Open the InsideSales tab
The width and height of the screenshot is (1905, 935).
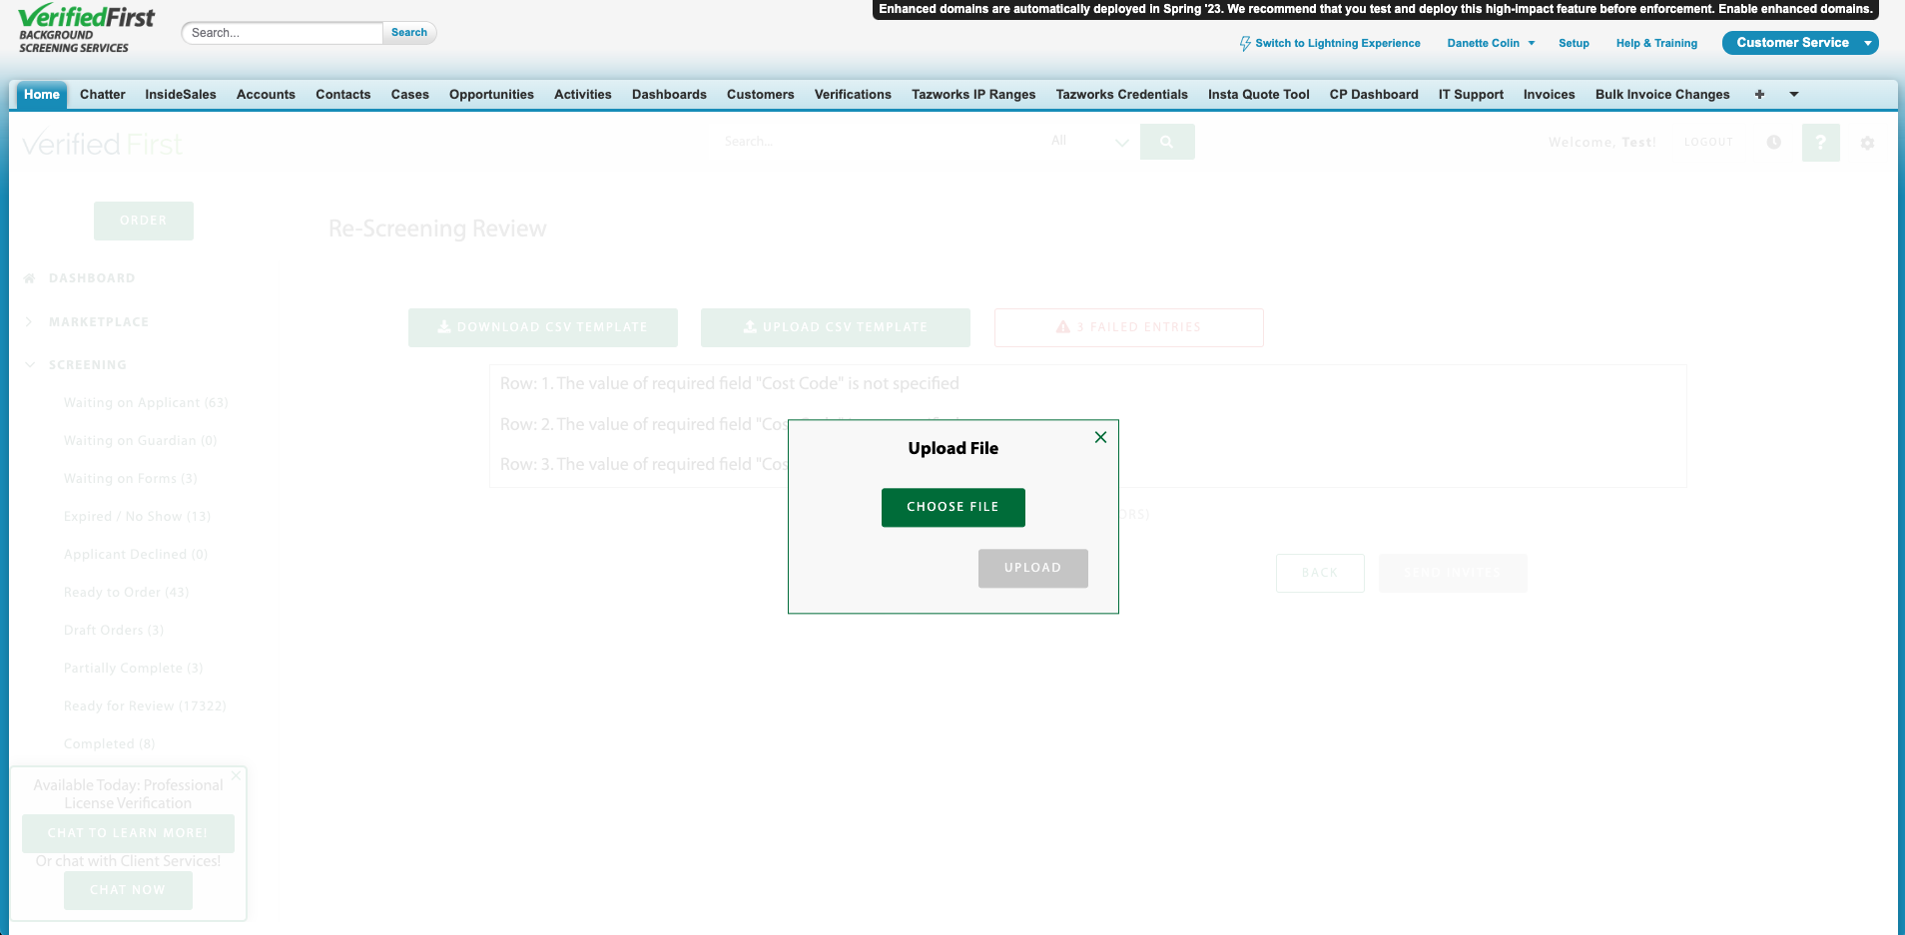181,95
